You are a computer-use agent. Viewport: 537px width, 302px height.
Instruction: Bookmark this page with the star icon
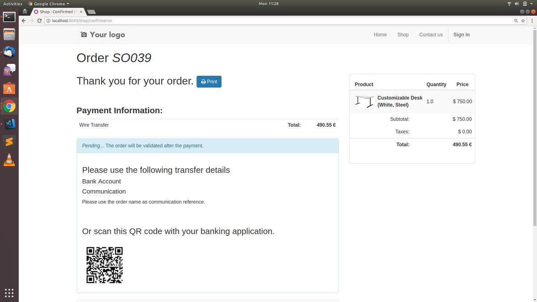pyautogui.click(x=523, y=21)
